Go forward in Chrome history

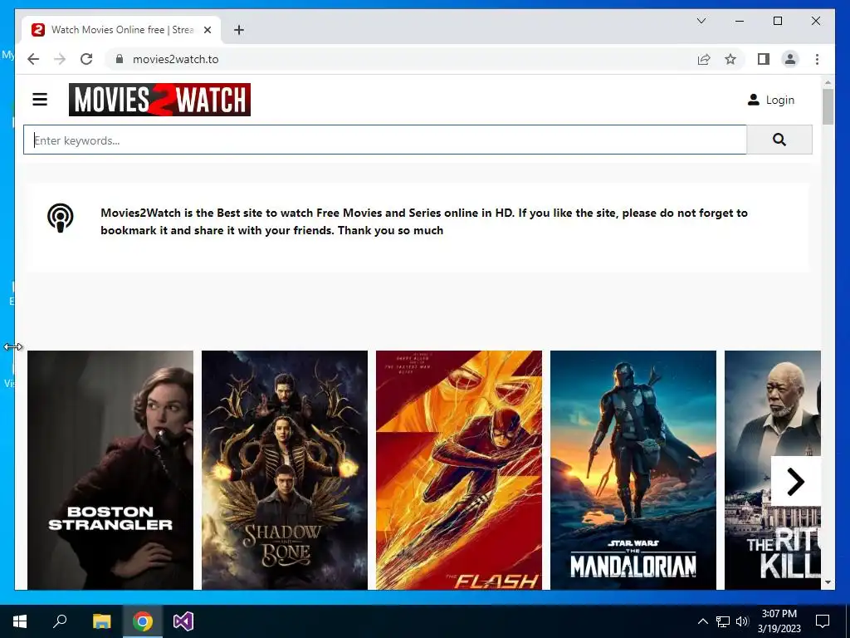[x=60, y=59]
